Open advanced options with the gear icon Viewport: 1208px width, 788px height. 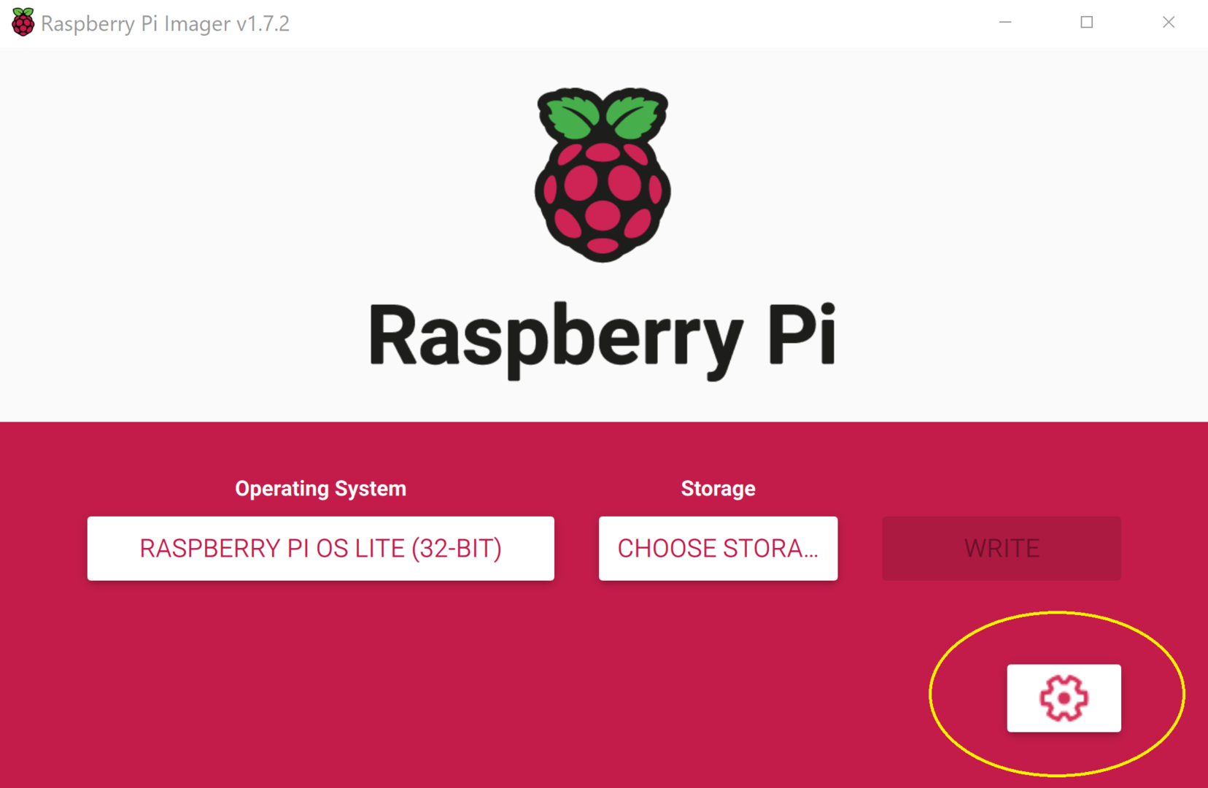point(1064,698)
